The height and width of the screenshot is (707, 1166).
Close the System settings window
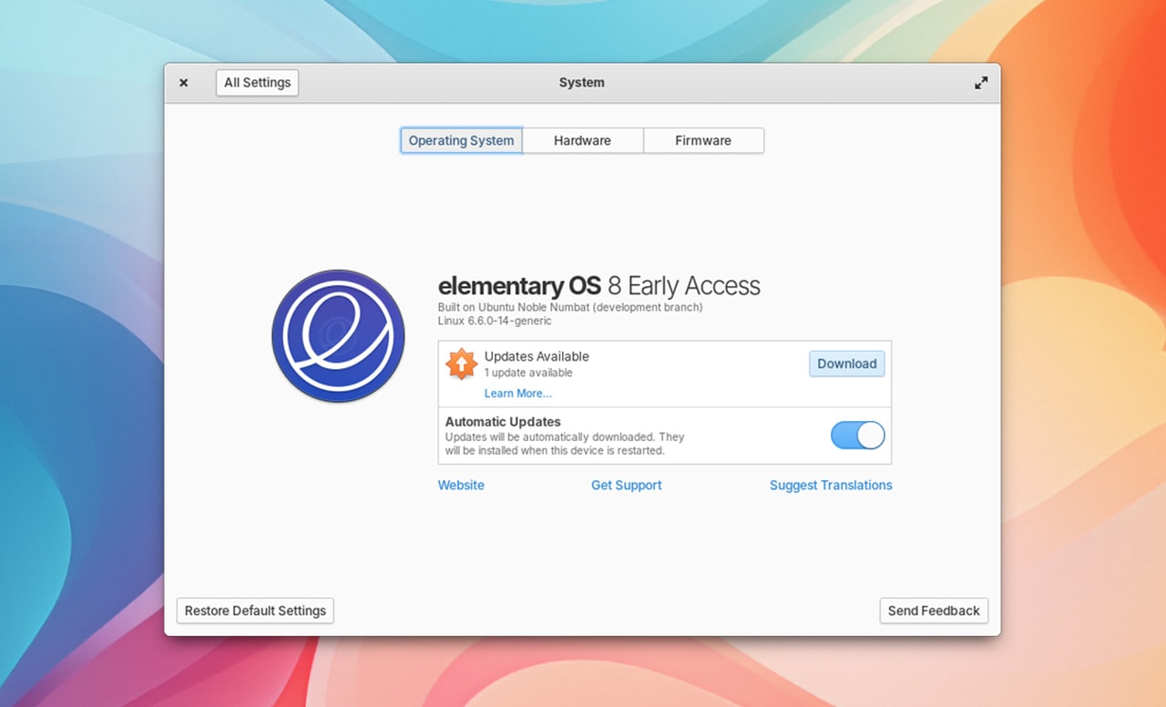tap(183, 83)
